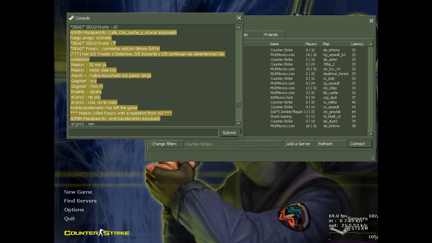432x243 pixels.
Task: Click Change filters button
Action: tap(167, 144)
